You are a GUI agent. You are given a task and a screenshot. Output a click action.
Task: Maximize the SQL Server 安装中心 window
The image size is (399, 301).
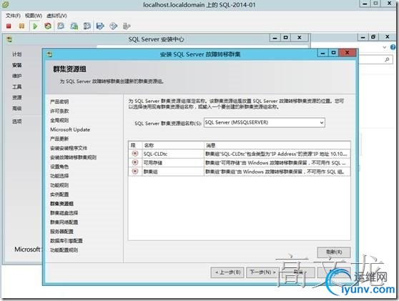286,38
